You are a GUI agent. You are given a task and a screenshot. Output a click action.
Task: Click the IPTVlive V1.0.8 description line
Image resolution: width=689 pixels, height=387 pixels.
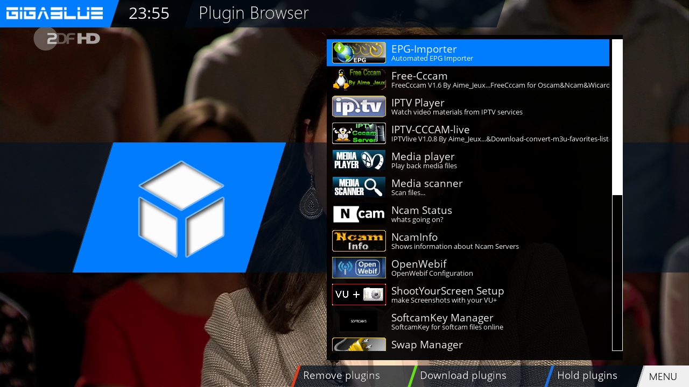click(500, 139)
